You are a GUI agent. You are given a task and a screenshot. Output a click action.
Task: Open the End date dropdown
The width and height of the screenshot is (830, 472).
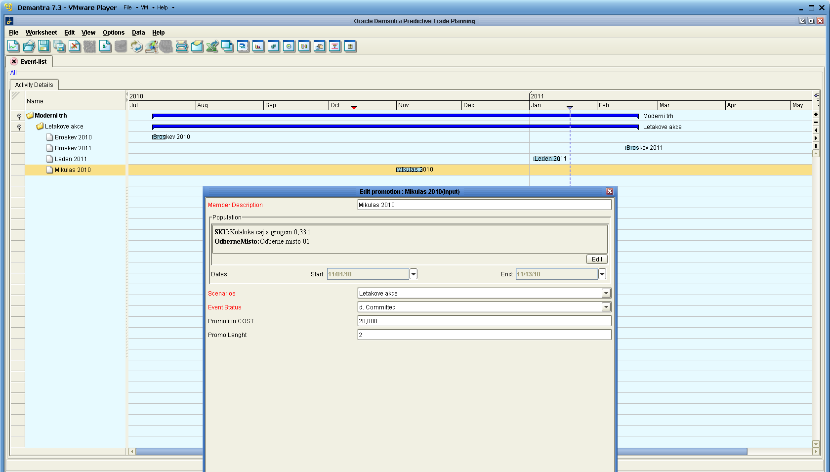(x=602, y=274)
